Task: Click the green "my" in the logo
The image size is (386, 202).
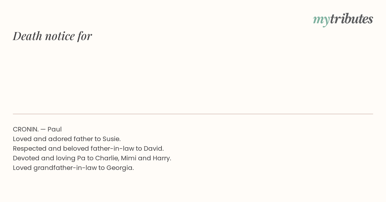Action: [321, 20]
